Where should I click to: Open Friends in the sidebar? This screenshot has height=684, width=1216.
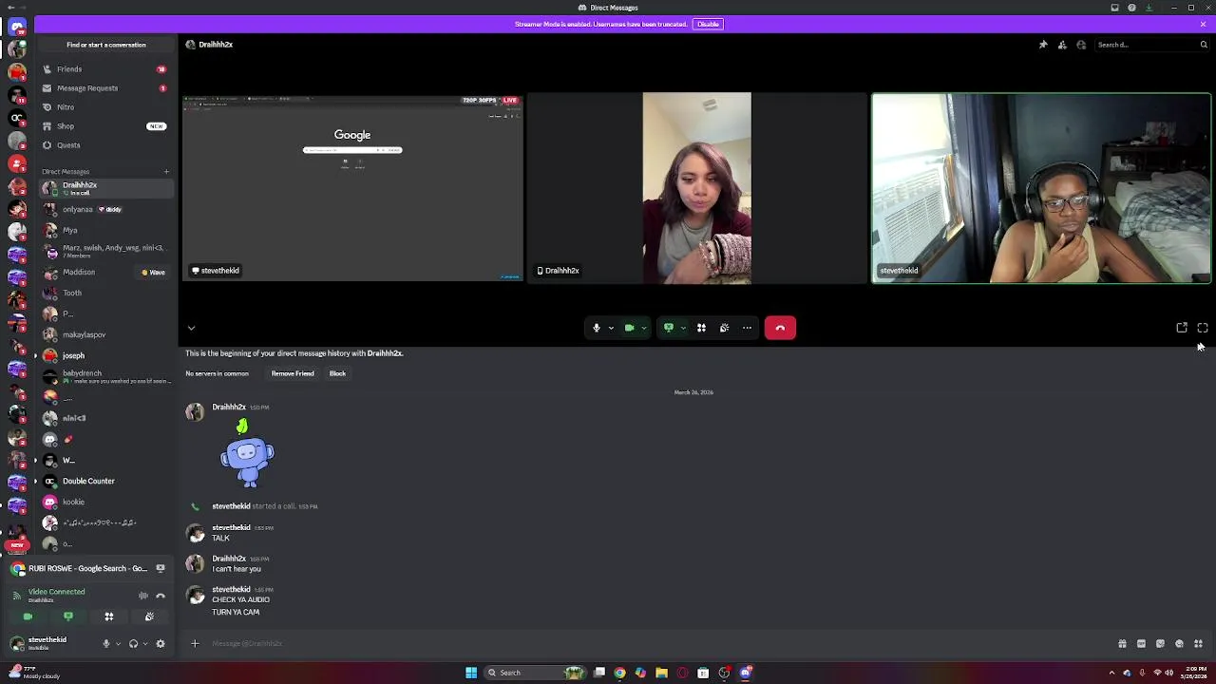click(105, 69)
